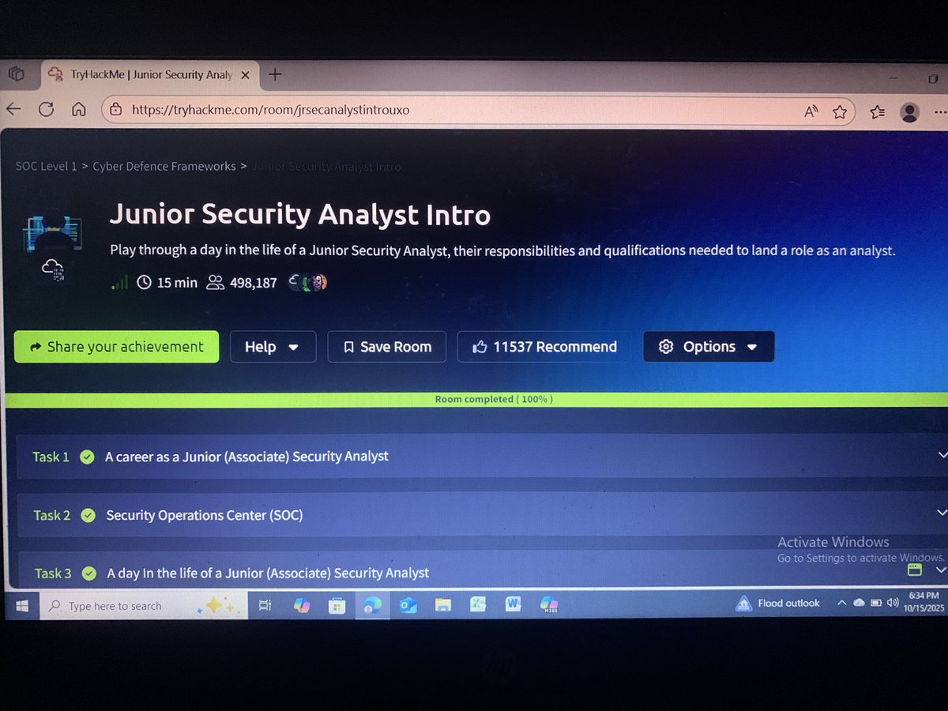The image size is (948, 711).
Task: Open the Edge tab actions (workspaces) icon
Action: point(16,74)
